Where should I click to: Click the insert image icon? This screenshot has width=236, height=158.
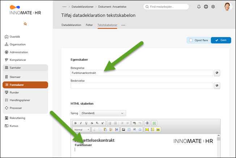(x=123, y=129)
